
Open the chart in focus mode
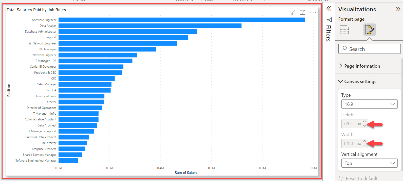coord(302,12)
